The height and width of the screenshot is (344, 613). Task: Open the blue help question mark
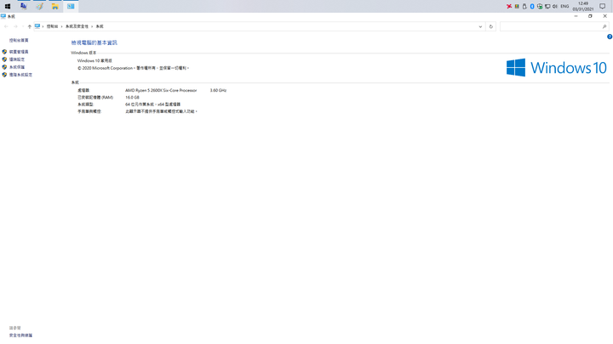tap(610, 37)
